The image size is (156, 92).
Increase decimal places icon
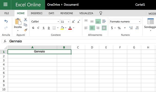point(131,28)
